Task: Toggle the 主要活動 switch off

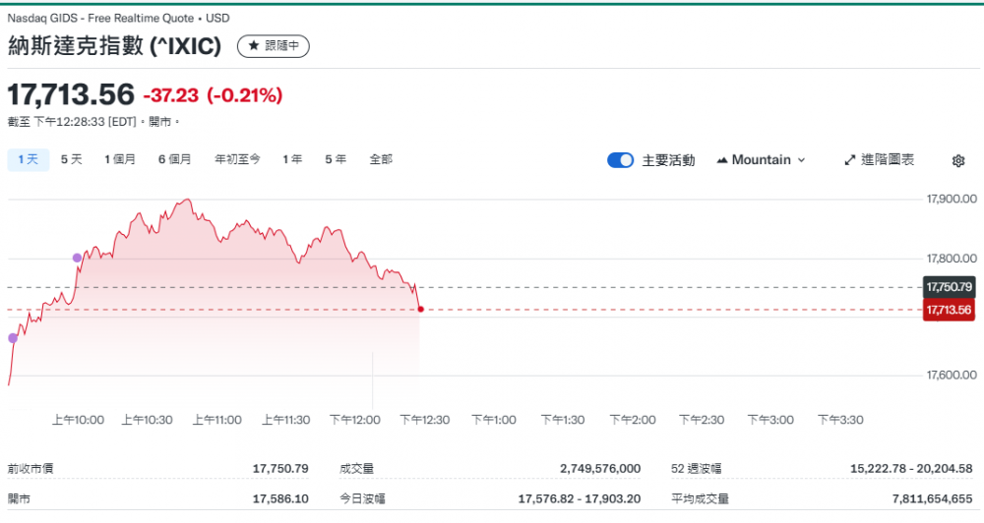Action: (621, 160)
